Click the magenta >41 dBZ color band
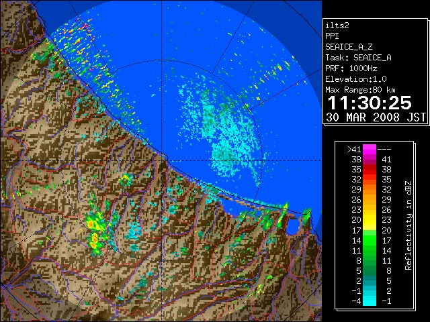Viewport: 430px width, 322px height. [x=370, y=149]
